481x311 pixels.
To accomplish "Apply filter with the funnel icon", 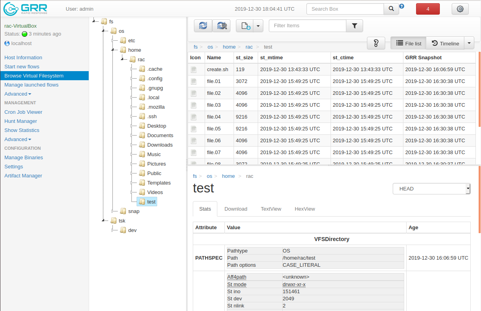I will pos(354,26).
